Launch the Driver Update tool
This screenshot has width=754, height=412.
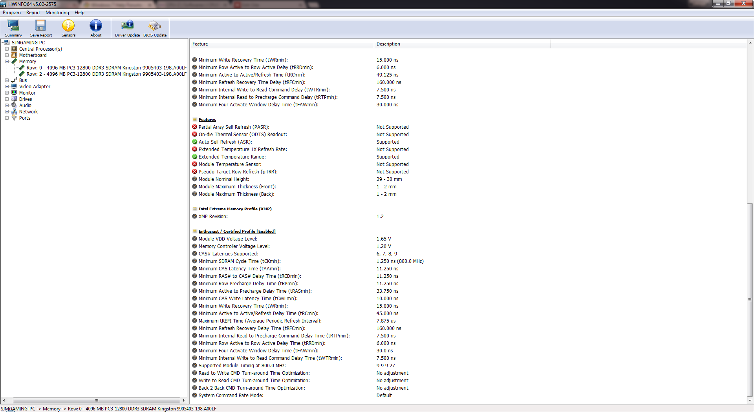127,28
